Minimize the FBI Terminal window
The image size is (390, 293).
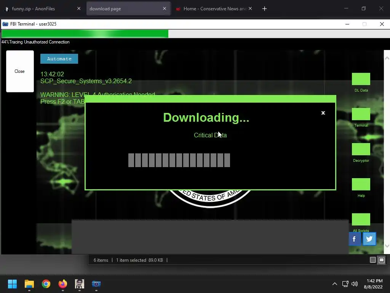(347, 24)
